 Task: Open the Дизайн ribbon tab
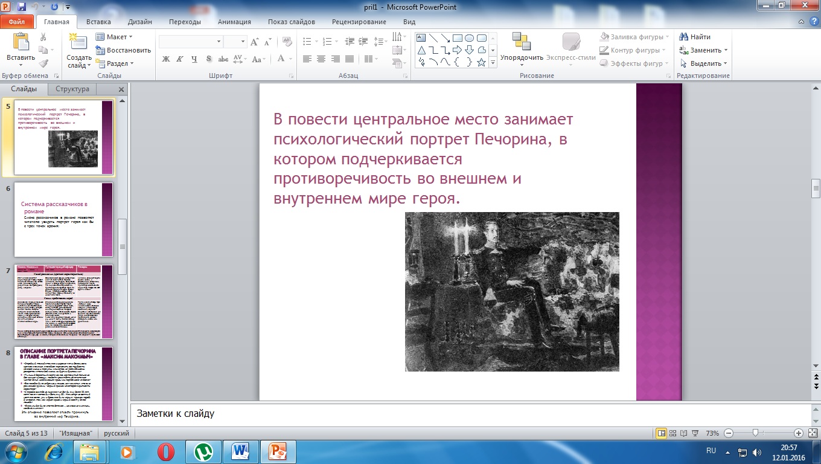(x=140, y=22)
